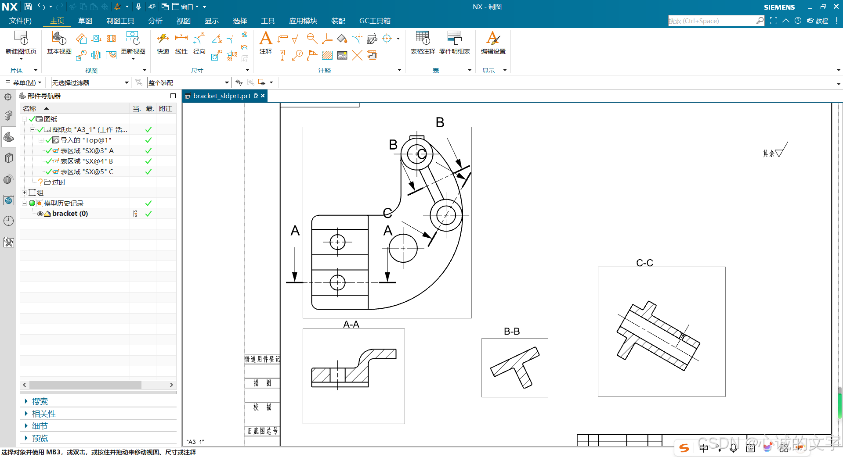843x457 pixels.
Task: Switch to the 制图工具 ribbon tab
Action: click(x=120, y=21)
